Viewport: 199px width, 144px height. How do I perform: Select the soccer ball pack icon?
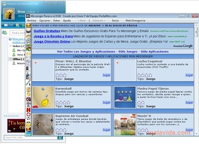click(x=29, y=118)
